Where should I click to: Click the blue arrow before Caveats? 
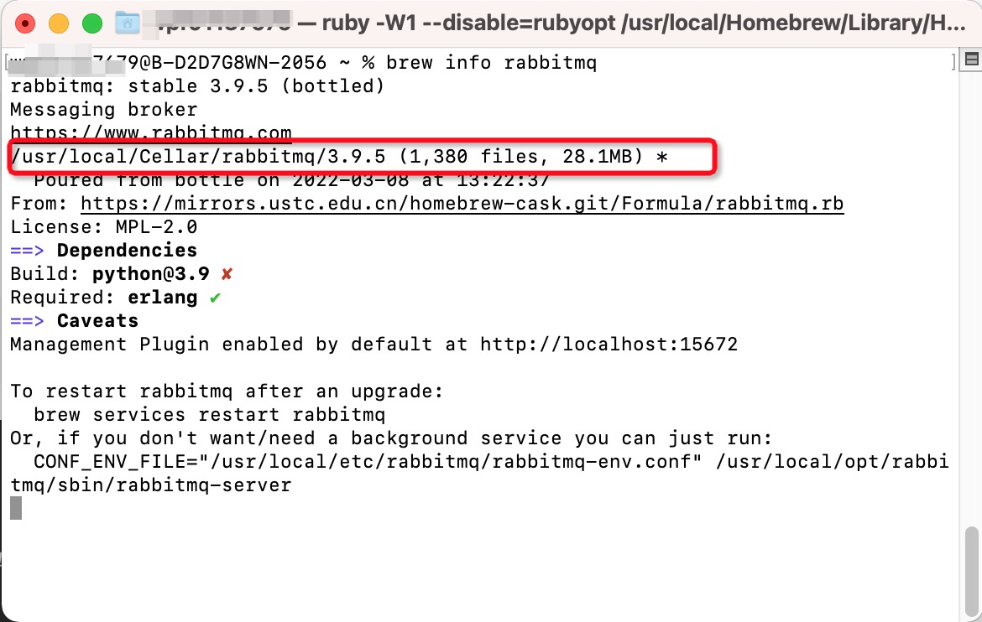pos(27,322)
